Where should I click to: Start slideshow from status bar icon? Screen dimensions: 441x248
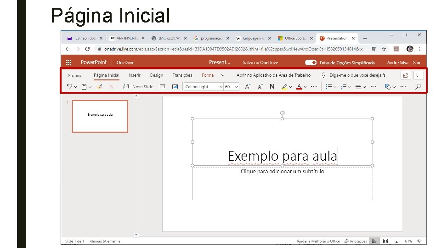(396, 241)
